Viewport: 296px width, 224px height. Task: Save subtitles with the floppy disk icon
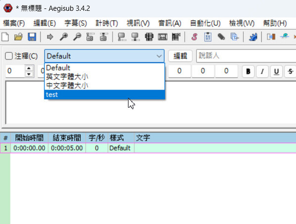point(31,37)
